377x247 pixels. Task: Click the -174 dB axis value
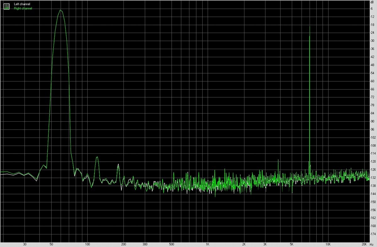372,234
